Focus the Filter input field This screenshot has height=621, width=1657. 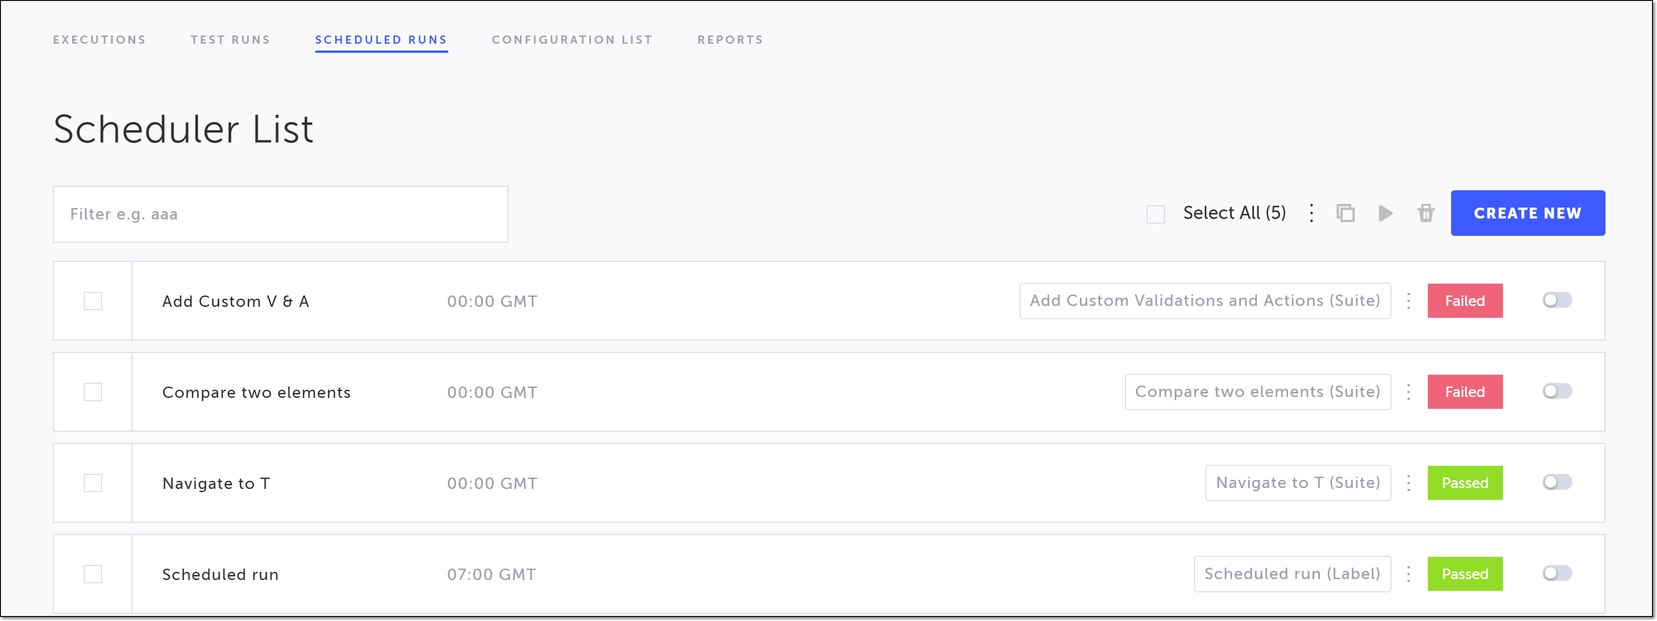tap(281, 214)
